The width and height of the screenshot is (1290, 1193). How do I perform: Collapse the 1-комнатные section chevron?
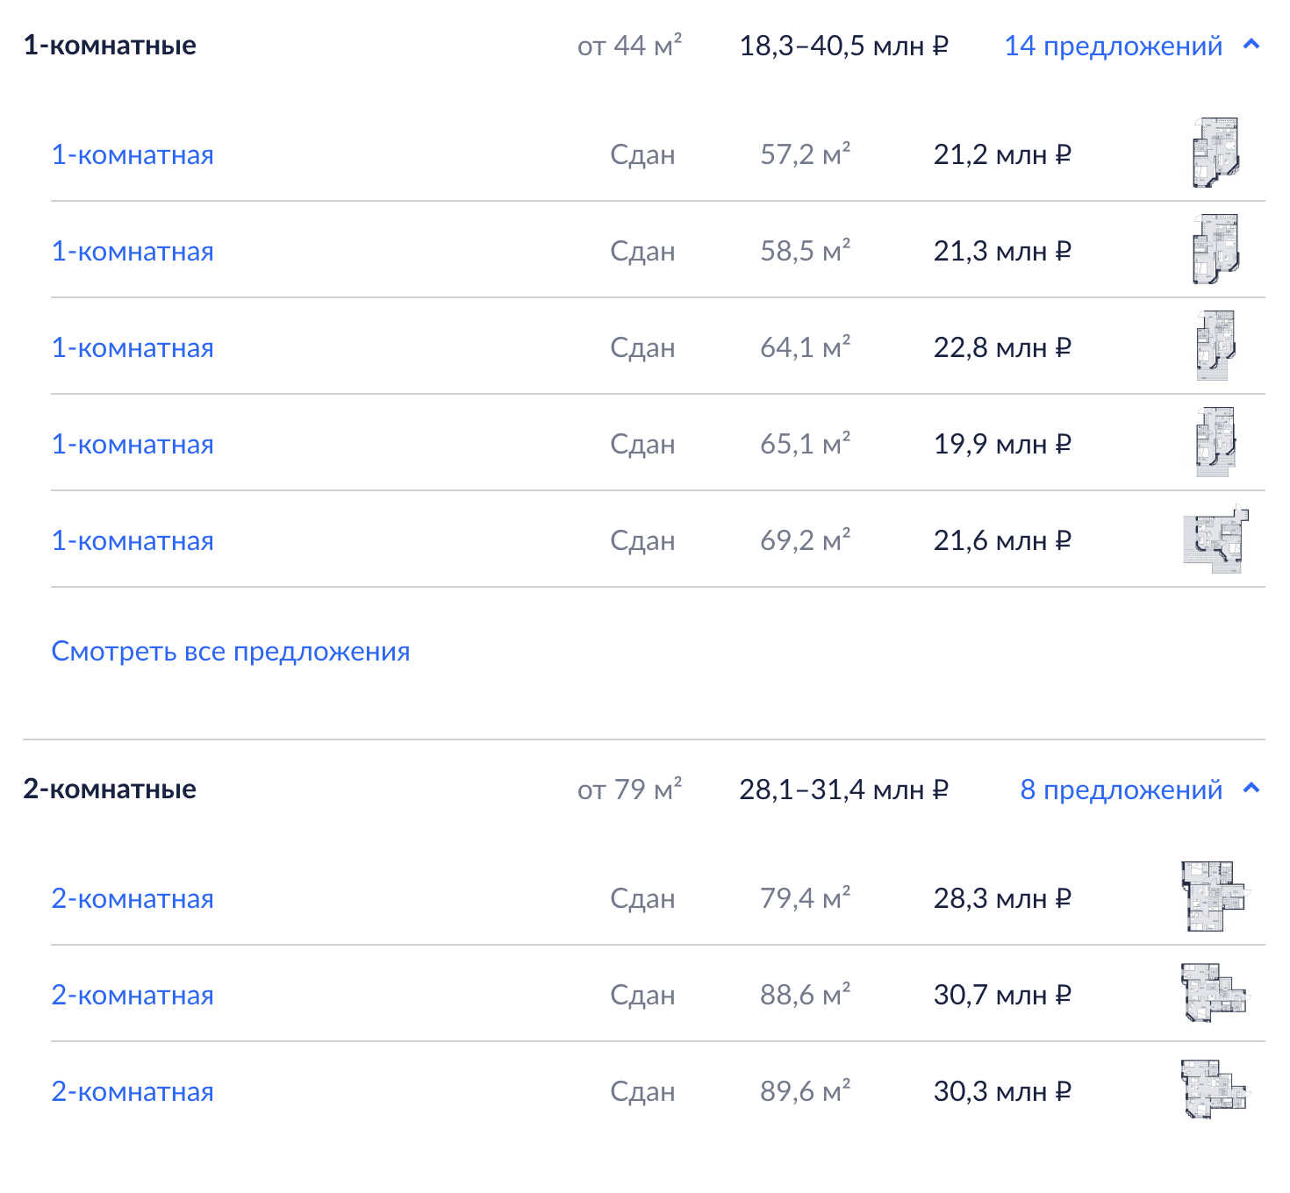[x=1251, y=45]
